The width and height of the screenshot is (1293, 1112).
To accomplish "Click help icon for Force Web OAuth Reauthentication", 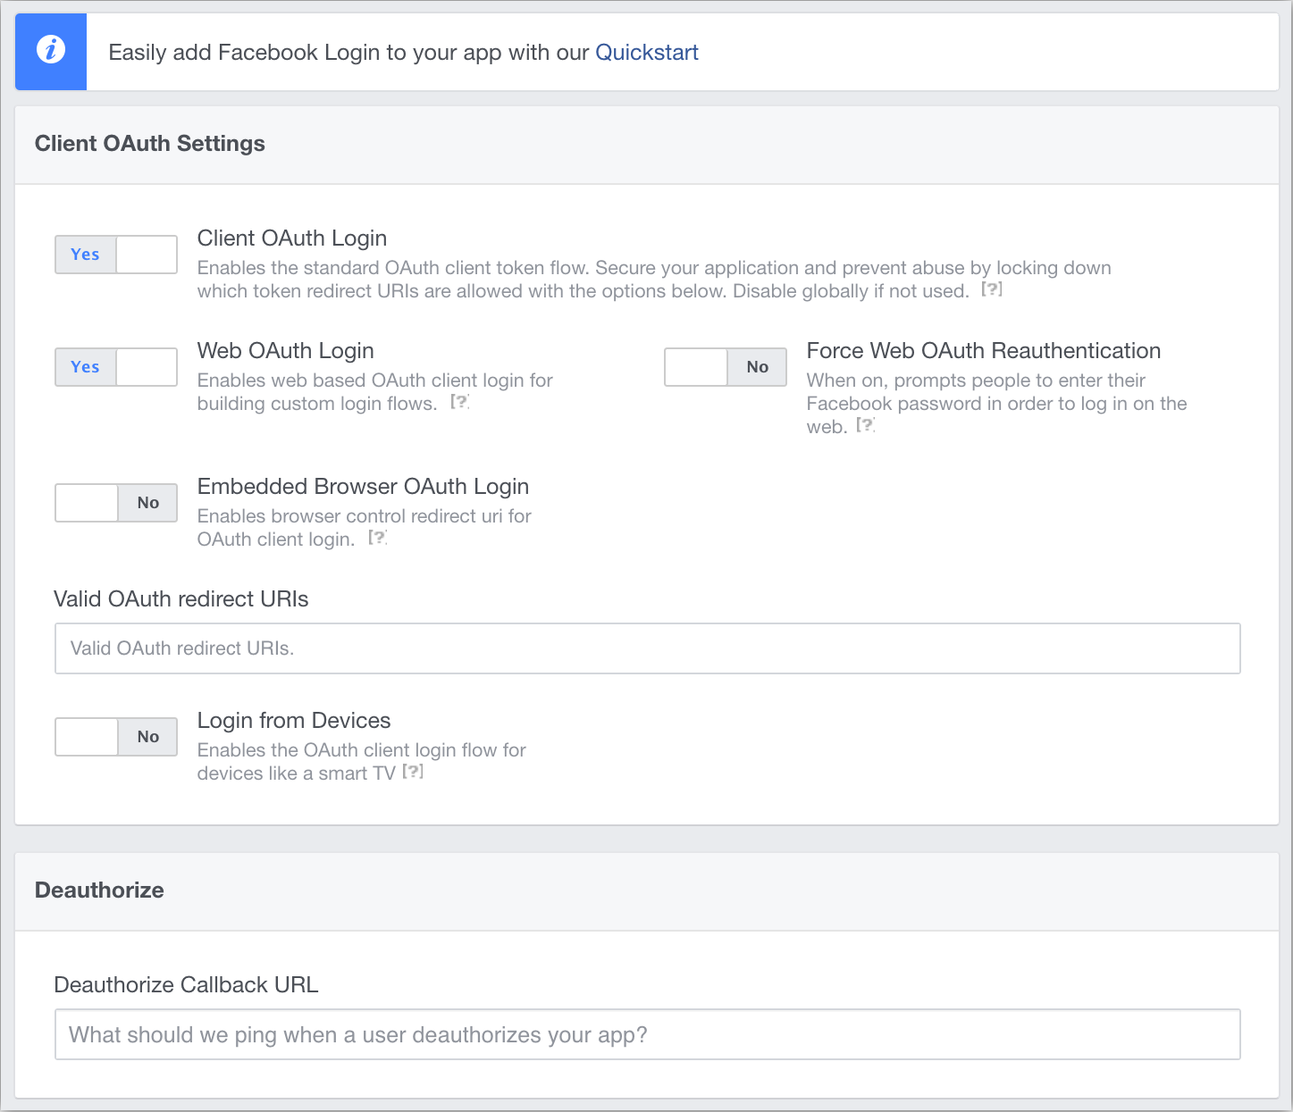I will tap(866, 425).
